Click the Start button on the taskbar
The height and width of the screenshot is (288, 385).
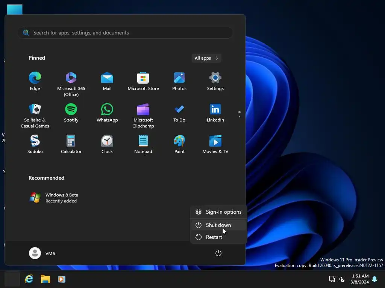[12, 279]
